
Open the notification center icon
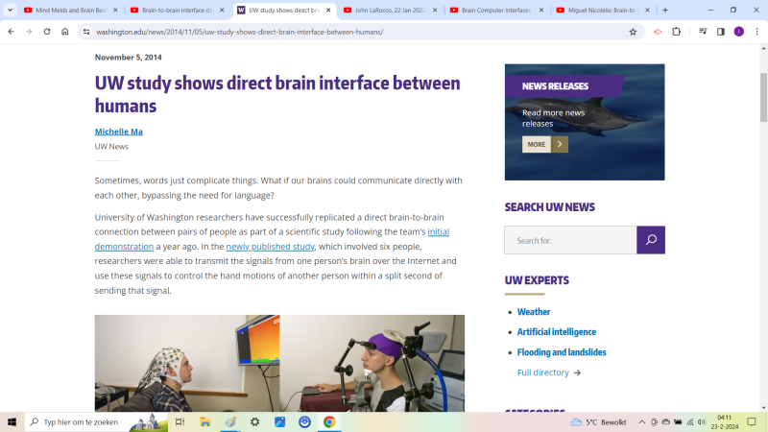pyautogui.click(x=752, y=421)
